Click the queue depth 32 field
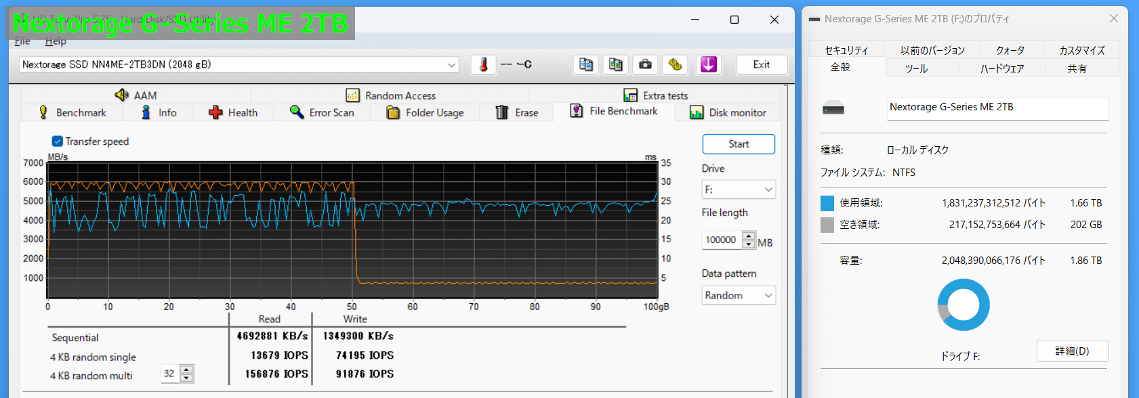The height and width of the screenshot is (398, 1139). (x=171, y=374)
